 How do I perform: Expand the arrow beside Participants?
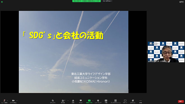tap(68, 101)
